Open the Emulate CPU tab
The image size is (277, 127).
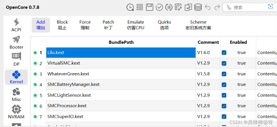136,25
